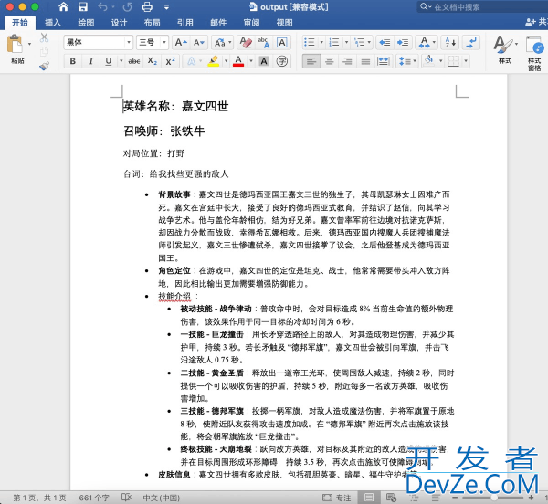Center align text
Viewport: 548px width, 504px height.
[x=329, y=61]
